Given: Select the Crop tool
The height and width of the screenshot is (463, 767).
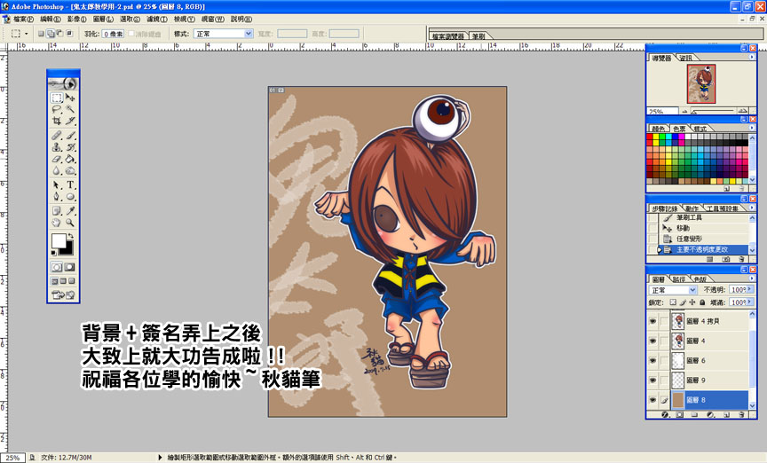Looking at the screenshot, I should [x=57, y=121].
